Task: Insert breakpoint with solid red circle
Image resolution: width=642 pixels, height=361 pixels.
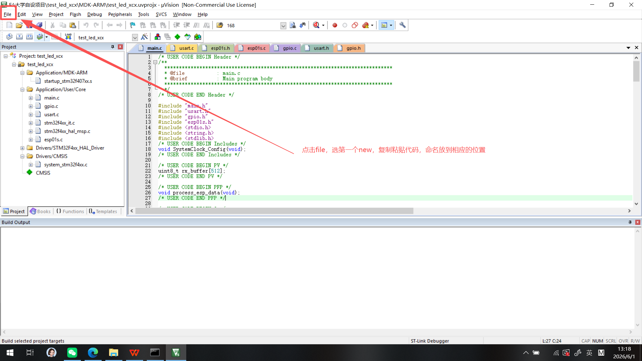Action: pyautogui.click(x=335, y=25)
